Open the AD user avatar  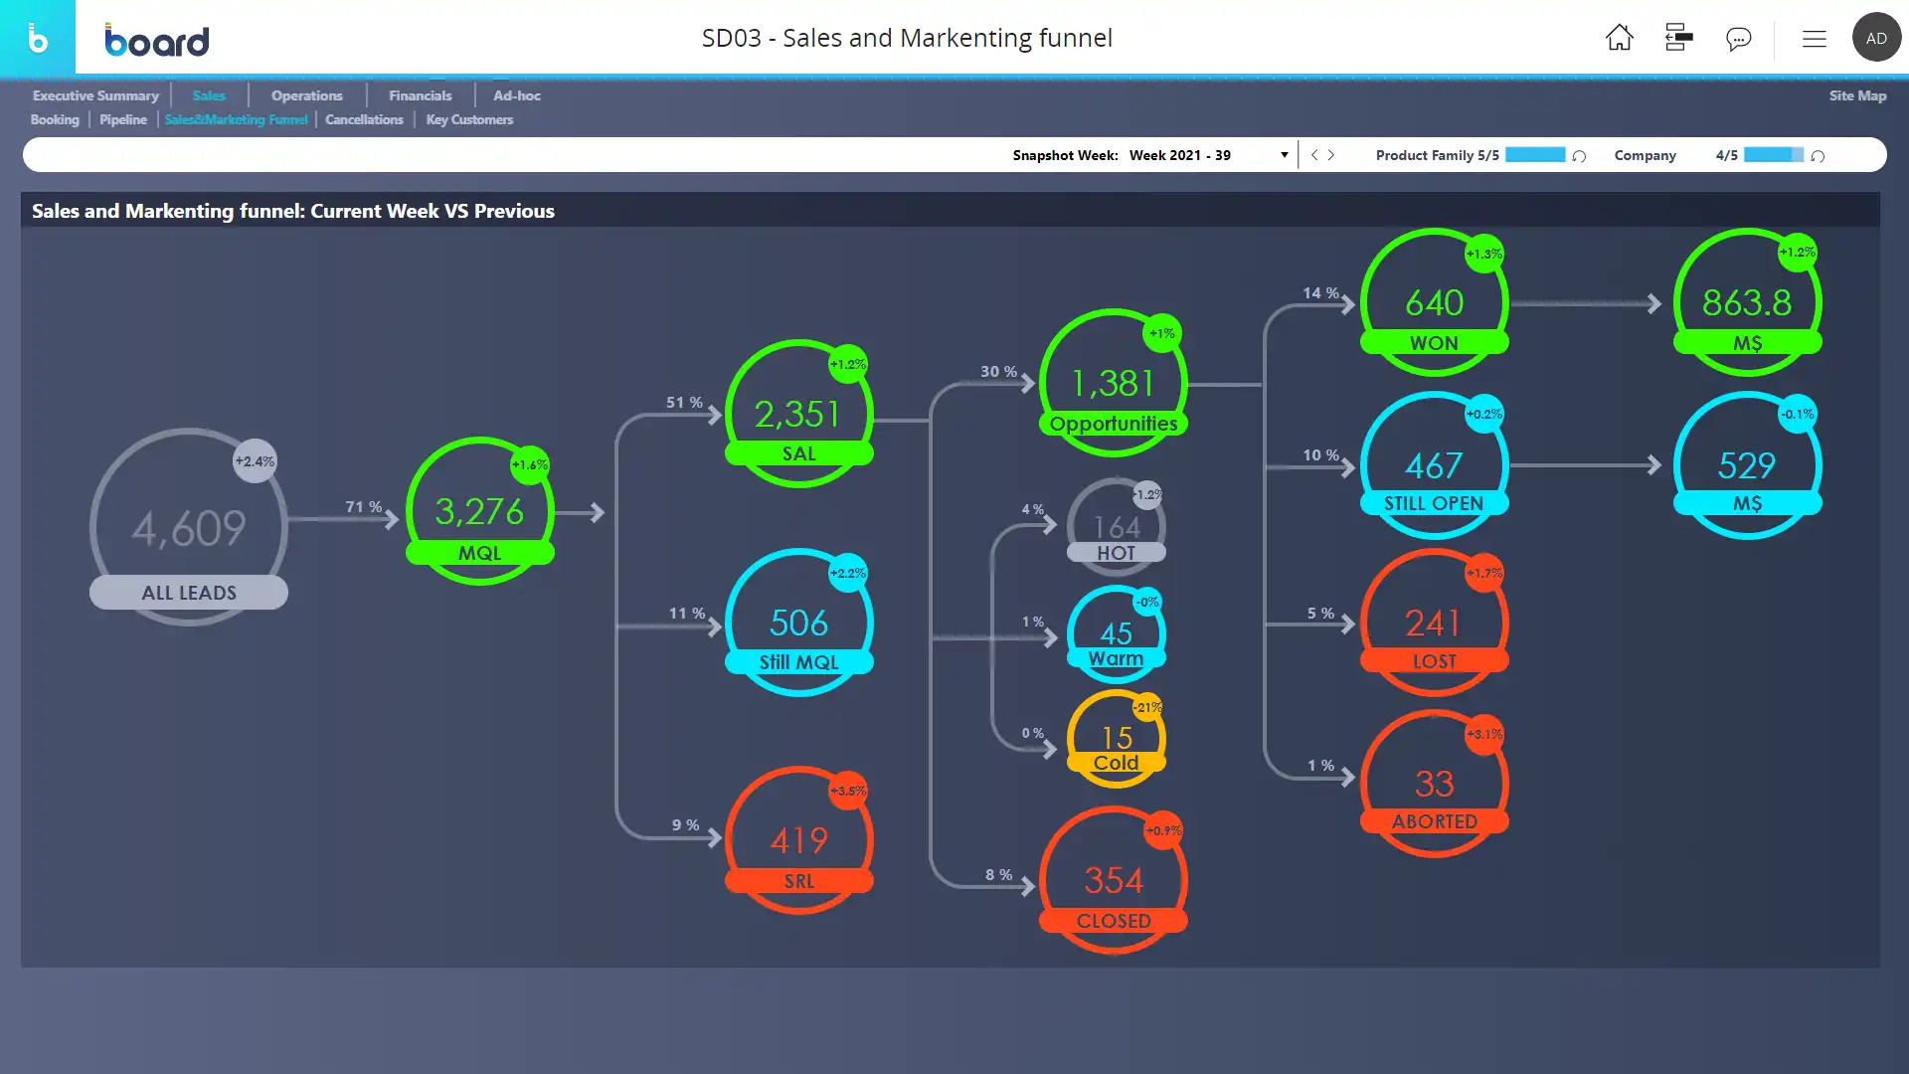tap(1876, 38)
